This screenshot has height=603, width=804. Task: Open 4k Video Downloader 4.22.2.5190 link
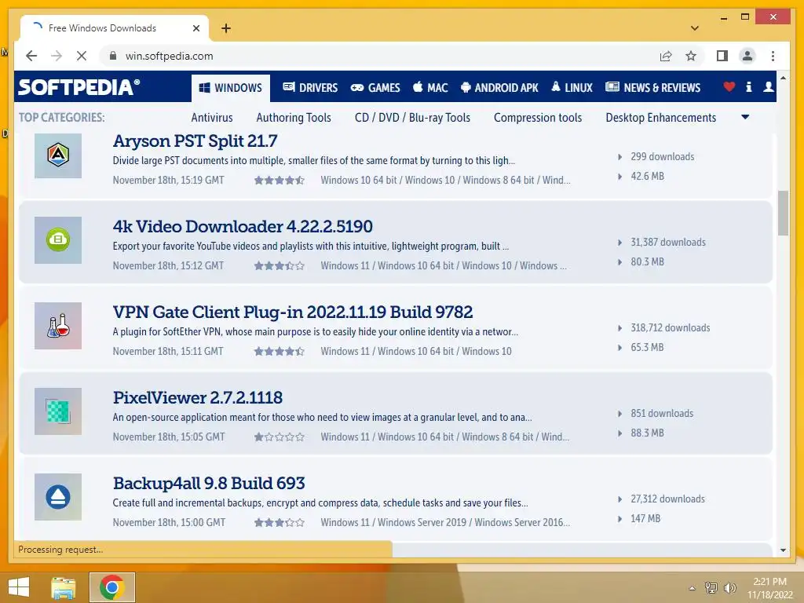(x=243, y=226)
